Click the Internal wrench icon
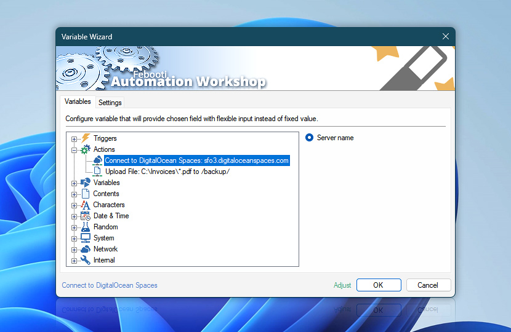Viewport: 511px width, 332px height. point(86,260)
